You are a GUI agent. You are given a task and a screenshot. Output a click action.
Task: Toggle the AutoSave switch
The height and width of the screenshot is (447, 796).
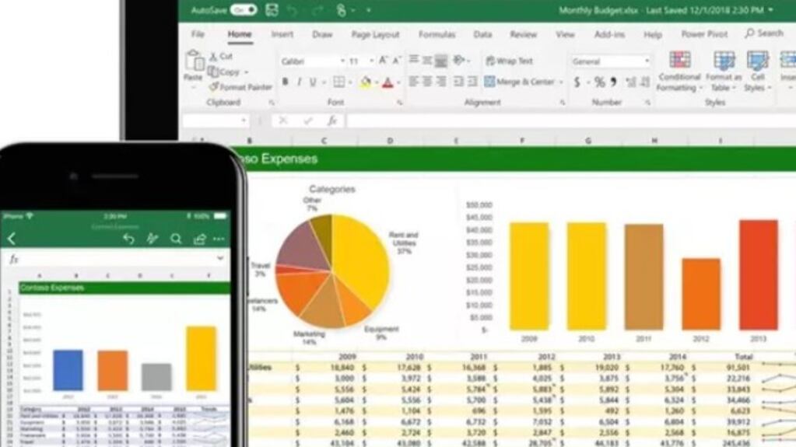[x=244, y=10]
